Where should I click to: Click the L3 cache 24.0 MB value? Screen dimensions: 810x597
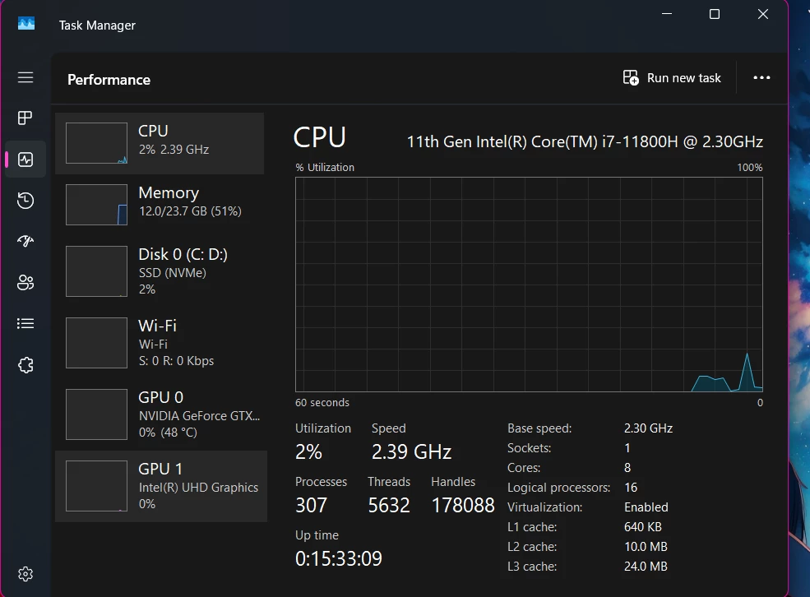tap(646, 567)
